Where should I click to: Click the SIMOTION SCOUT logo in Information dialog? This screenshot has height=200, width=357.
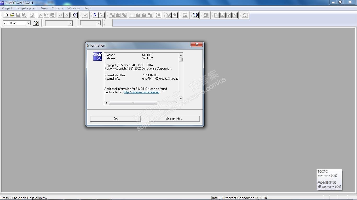point(97,57)
